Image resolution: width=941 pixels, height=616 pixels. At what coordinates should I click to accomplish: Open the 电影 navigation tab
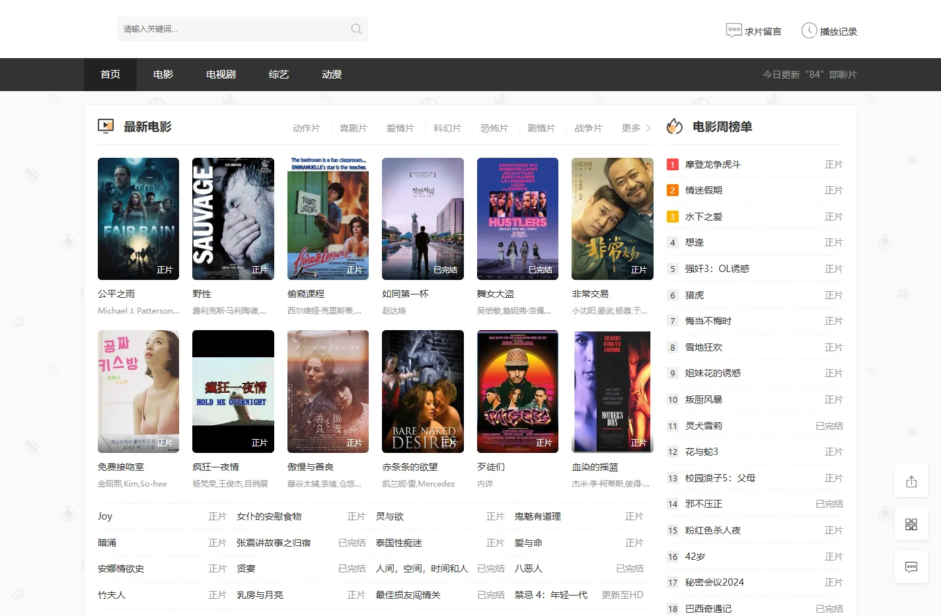tap(163, 75)
